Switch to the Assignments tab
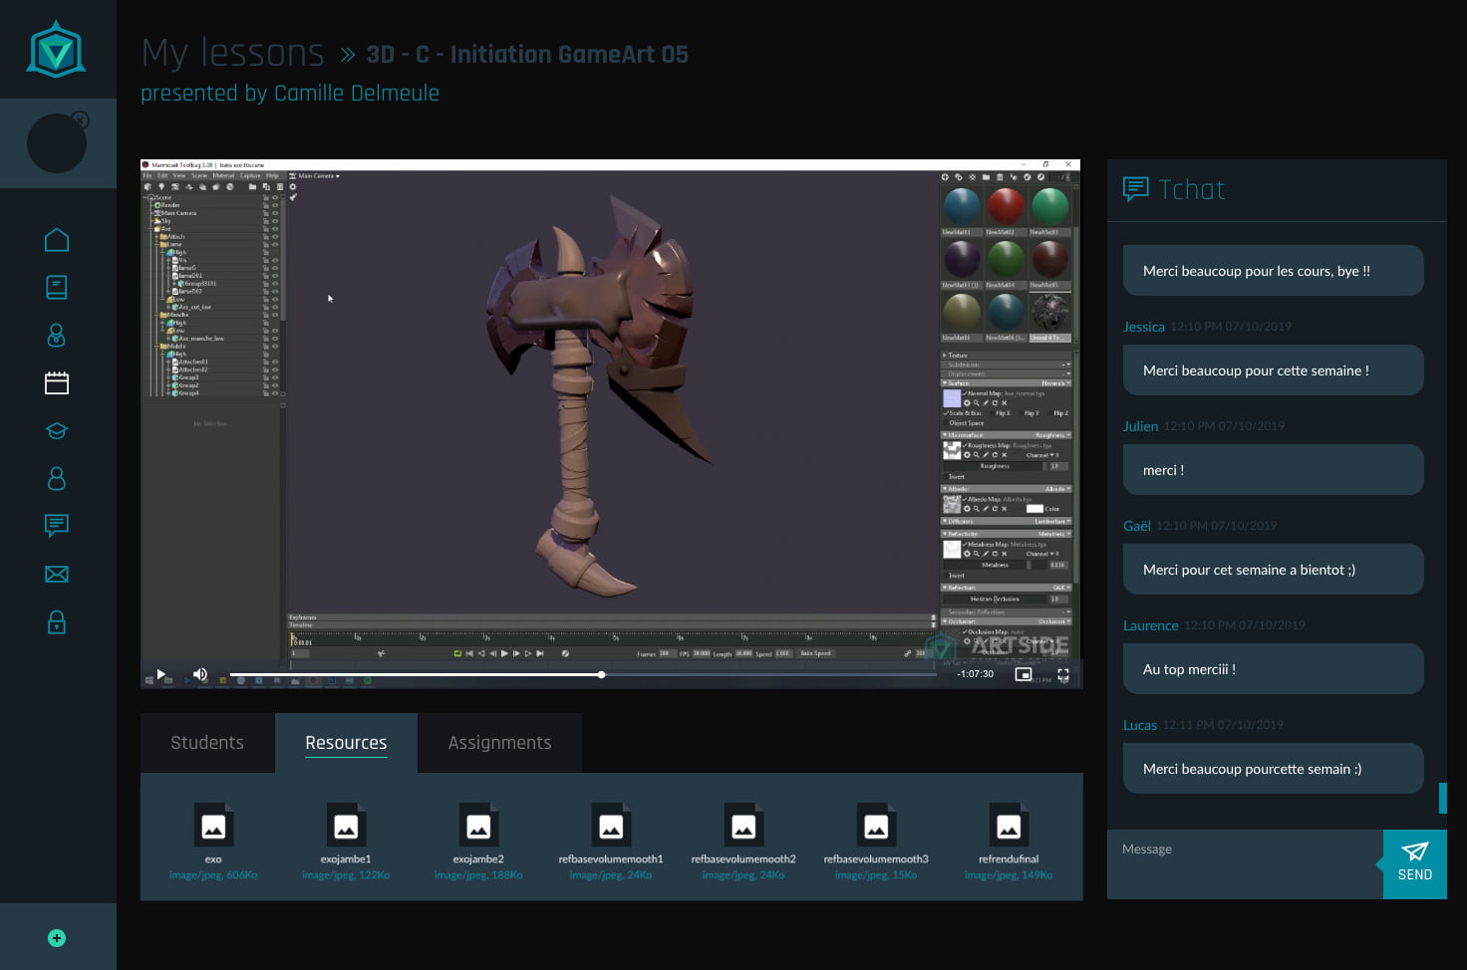Screen dimensions: 1467x970 pos(499,743)
